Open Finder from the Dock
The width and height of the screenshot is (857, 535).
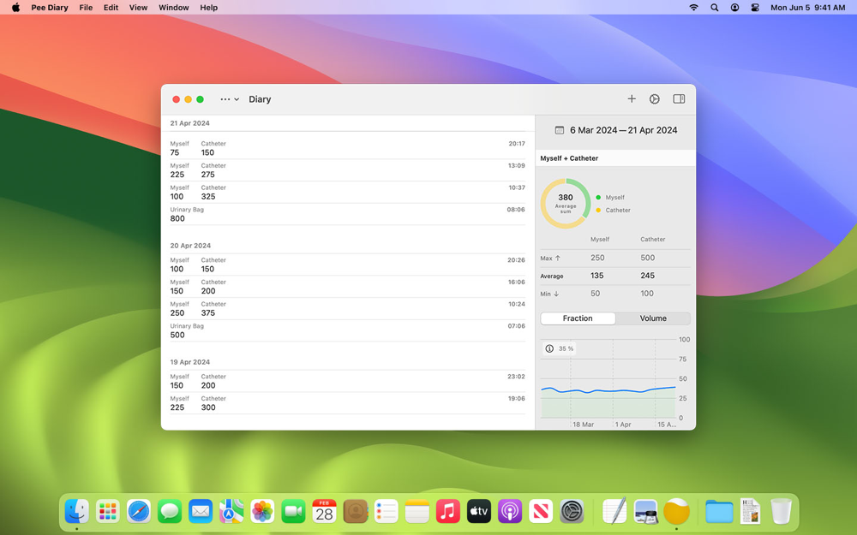point(77,512)
